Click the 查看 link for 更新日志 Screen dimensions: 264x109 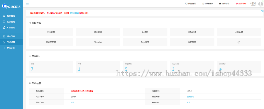(x=72, y=102)
